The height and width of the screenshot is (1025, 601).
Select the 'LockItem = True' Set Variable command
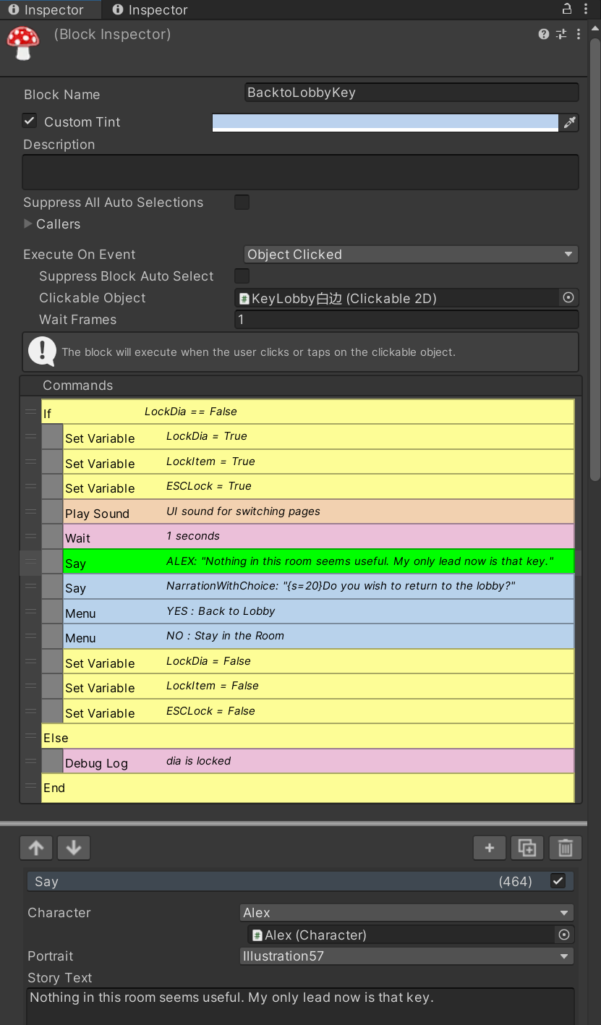click(x=319, y=462)
